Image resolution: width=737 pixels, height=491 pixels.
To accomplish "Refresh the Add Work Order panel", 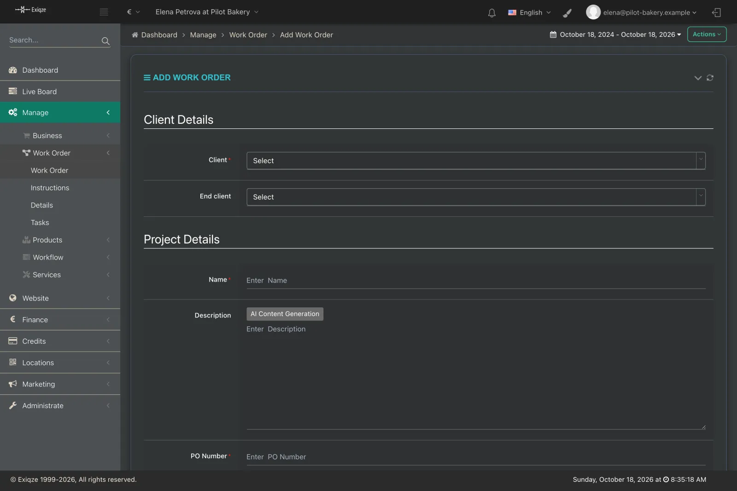I will click(x=710, y=78).
